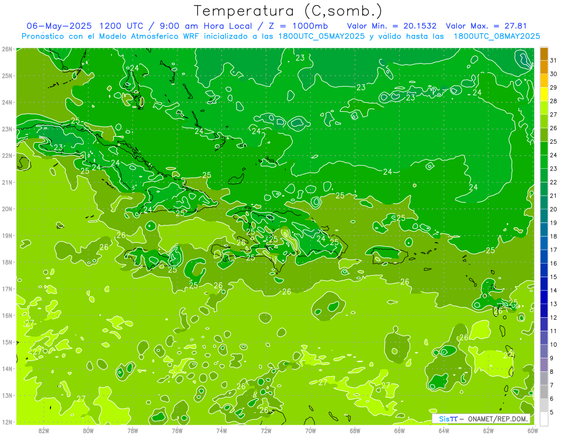Click the 'Valor Min. = 20.1532' text
Screen dimensions: 566x437
pyautogui.click(x=391, y=26)
